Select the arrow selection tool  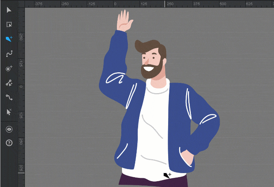9,10
